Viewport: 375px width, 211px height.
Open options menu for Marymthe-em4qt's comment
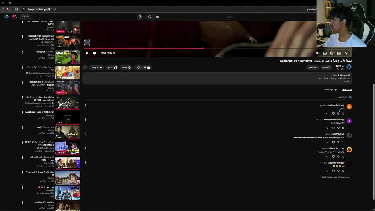85,163
